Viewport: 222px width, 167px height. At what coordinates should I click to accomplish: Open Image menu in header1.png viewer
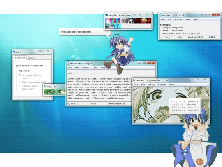151,85
